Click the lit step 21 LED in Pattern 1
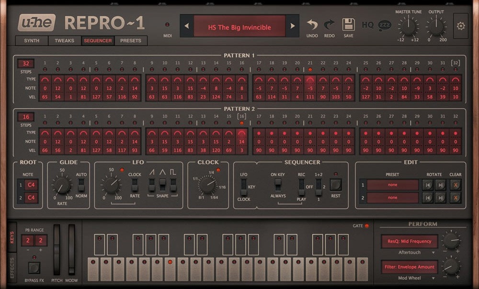The width and height of the screenshot is (479, 289). click(x=310, y=69)
